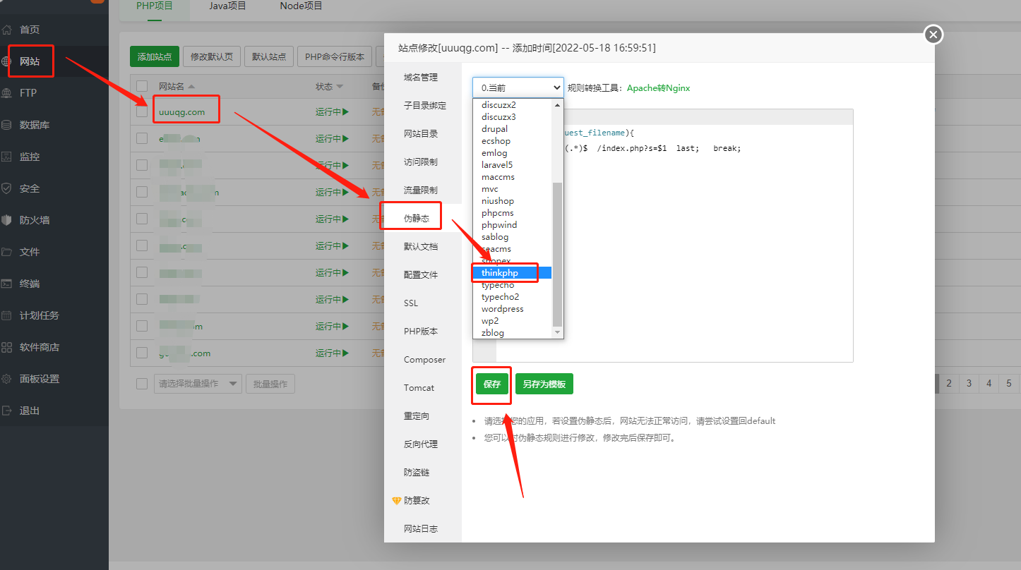This screenshot has width=1021, height=570.
Task: Close the site edit dialog with X
Action: tap(933, 34)
